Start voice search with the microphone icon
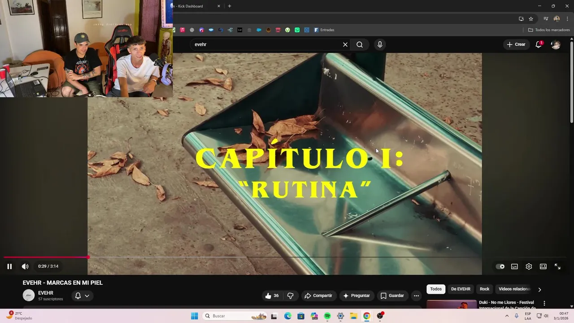This screenshot has height=323, width=574. tap(380, 44)
